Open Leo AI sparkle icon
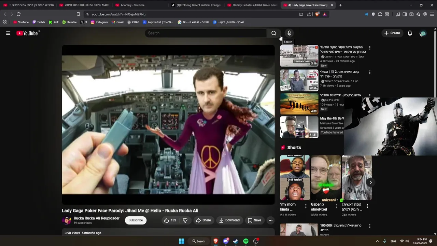Image resolution: width=437 pixels, height=246 pixels. click(418, 14)
